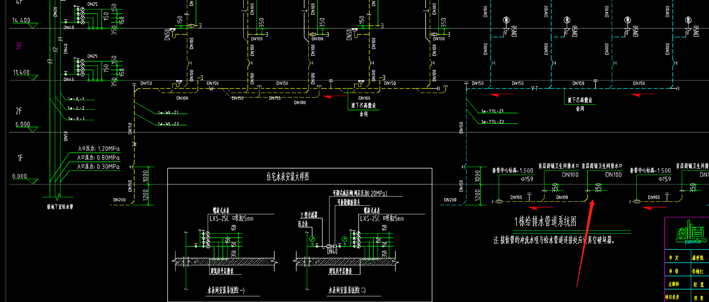Select the 入口压力: 0.30MPa annotation
This screenshot has width=709, height=302.
(x=98, y=166)
